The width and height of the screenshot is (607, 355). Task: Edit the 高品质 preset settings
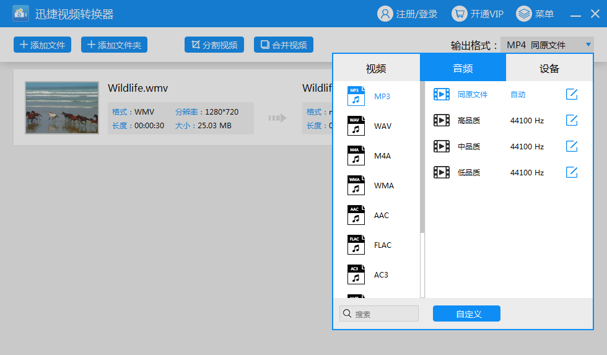pos(572,120)
